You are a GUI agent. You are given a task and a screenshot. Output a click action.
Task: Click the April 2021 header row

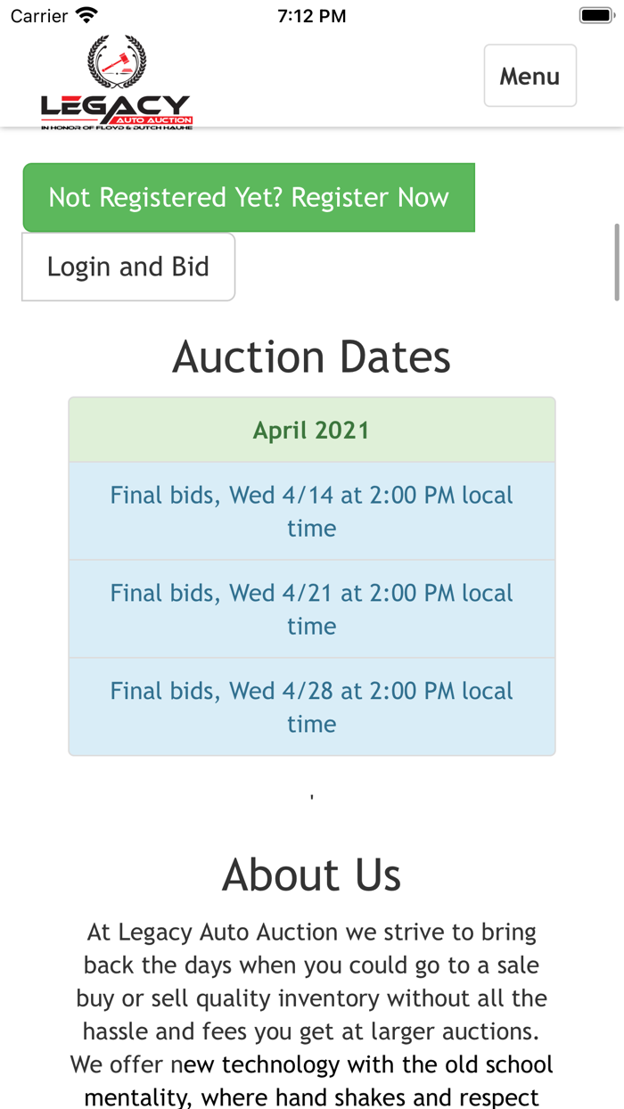point(312,429)
